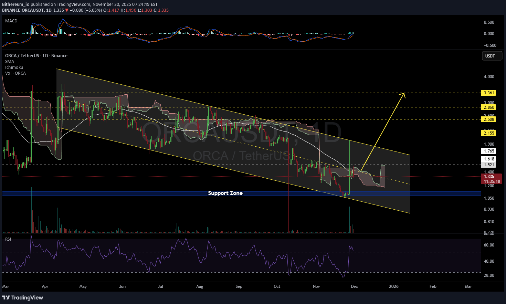Image resolution: width=506 pixels, height=304 pixels.
Task: Click the Aug label on time axis
Action: click(x=200, y=286)
